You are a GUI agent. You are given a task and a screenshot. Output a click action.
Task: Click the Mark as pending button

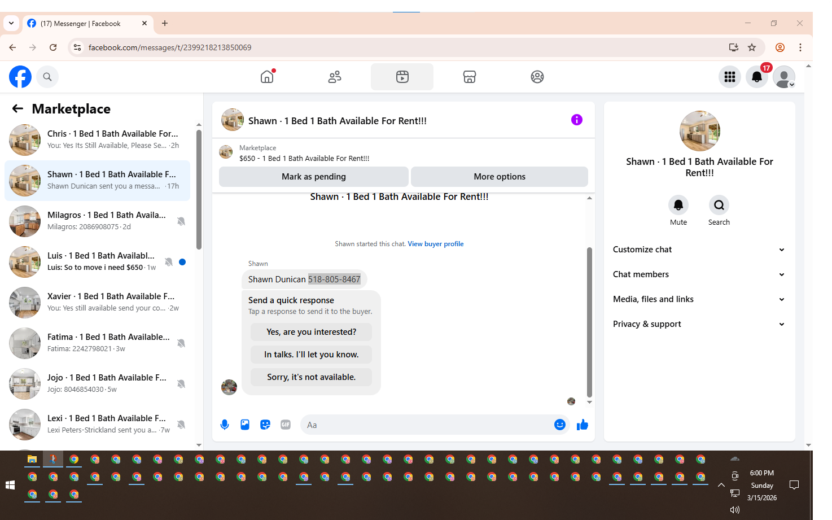click(x=314, y=177)
